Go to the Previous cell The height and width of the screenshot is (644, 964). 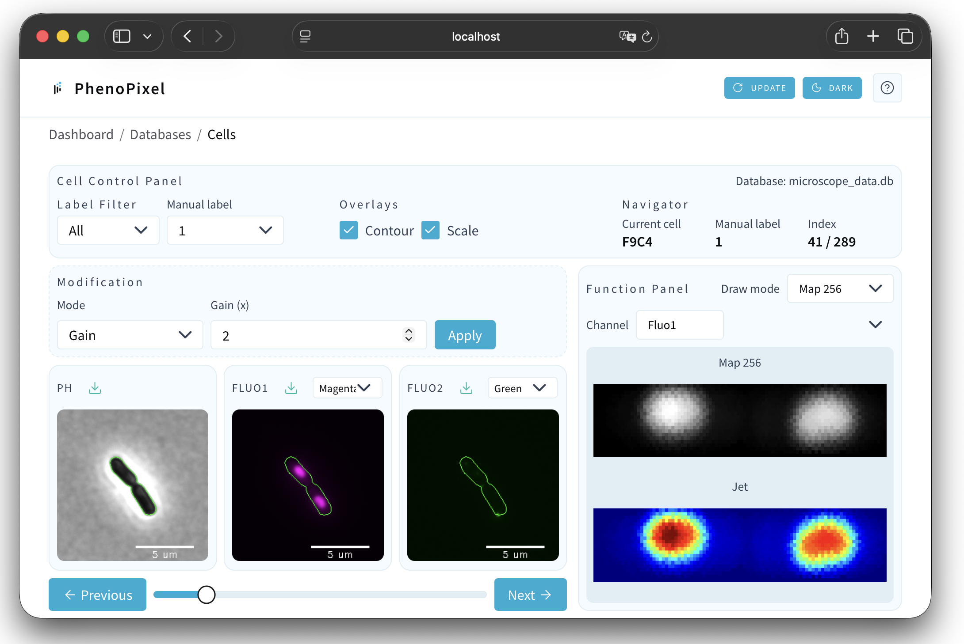point(97,595)
